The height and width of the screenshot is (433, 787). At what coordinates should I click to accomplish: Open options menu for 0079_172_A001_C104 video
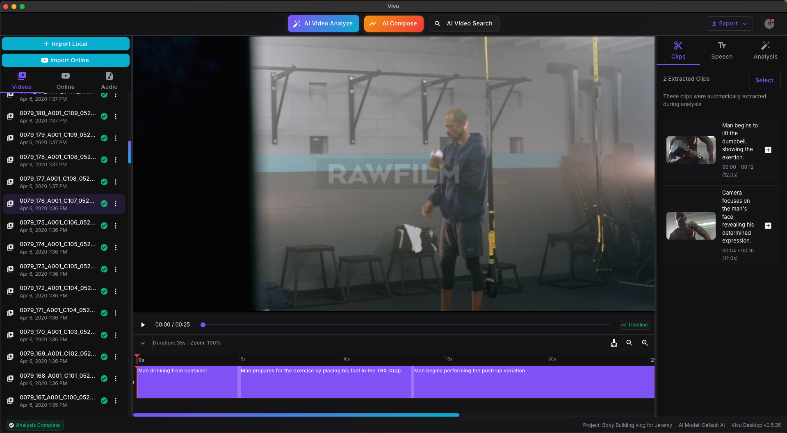click(x=116, y=291)
